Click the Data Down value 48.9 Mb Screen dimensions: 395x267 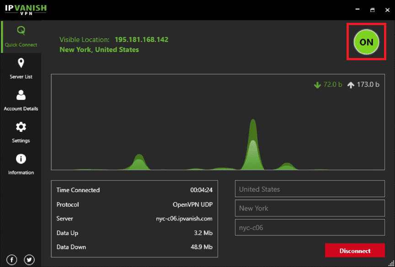point(202,247)
